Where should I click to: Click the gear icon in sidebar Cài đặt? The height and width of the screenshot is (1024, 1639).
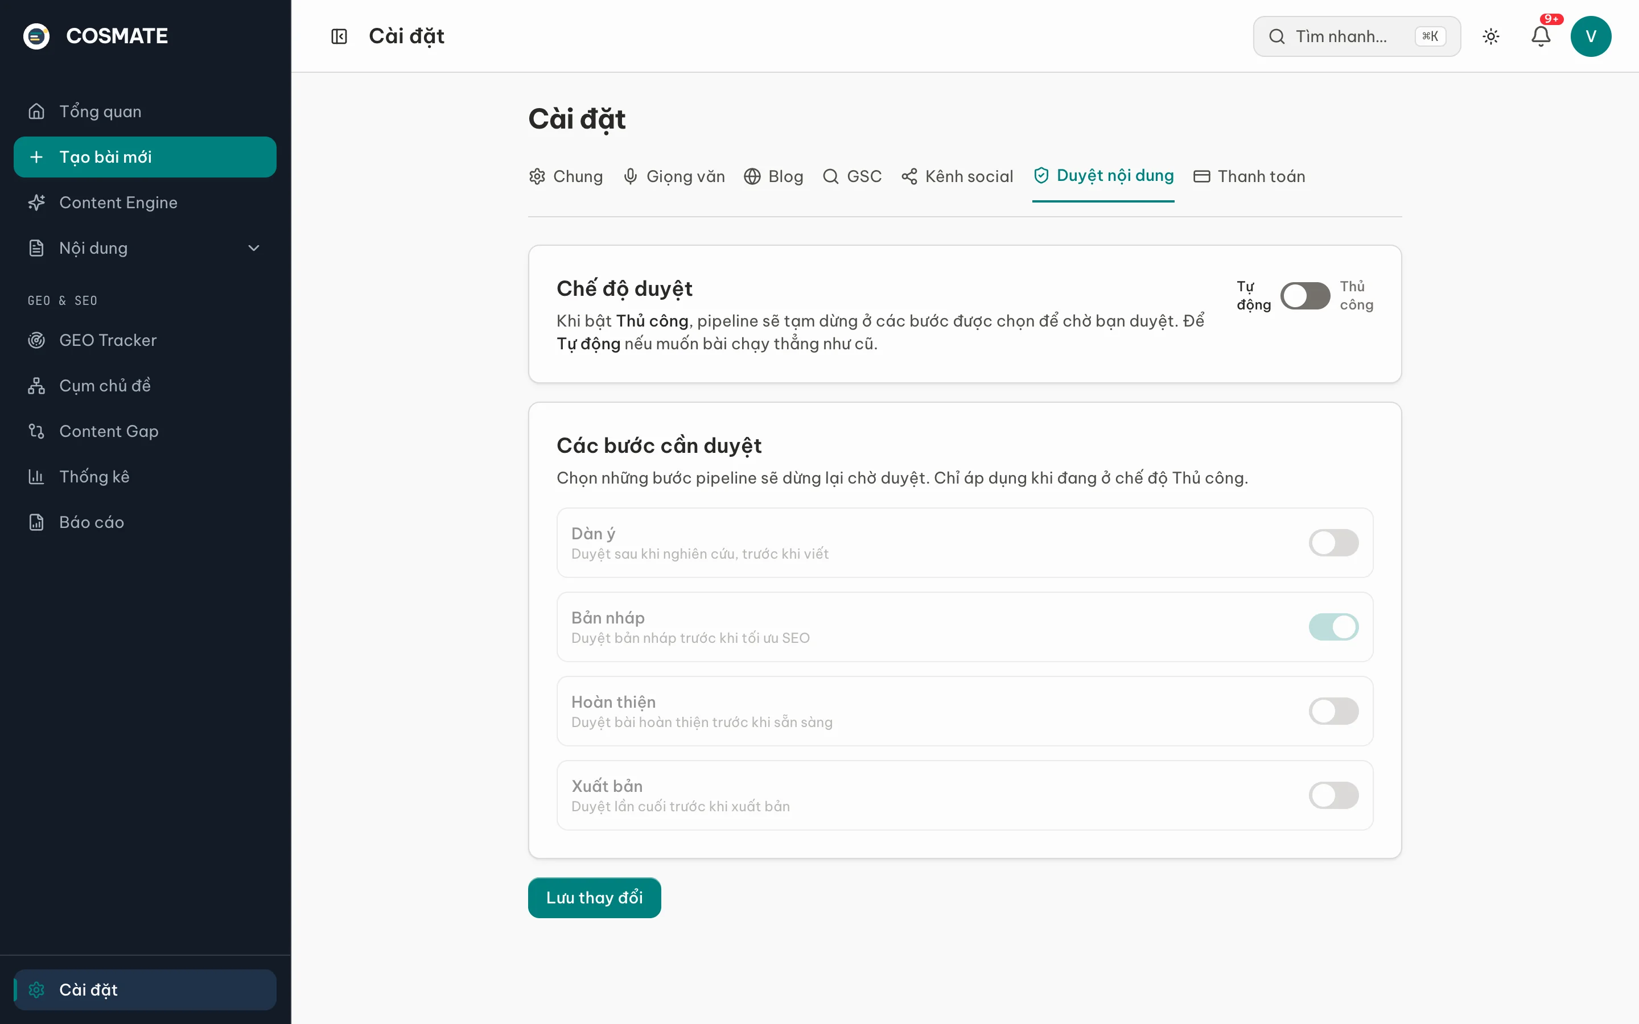[36, 989]
